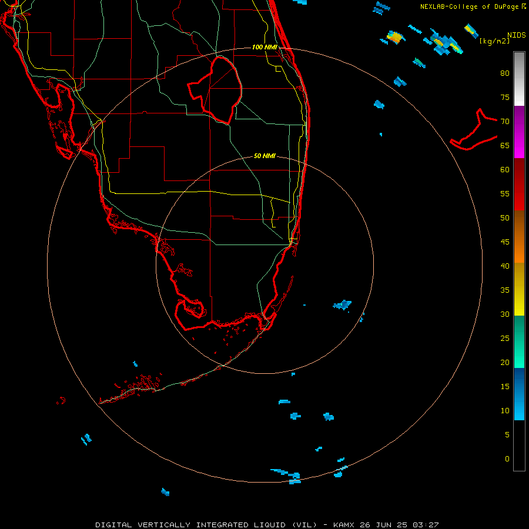Viewport: 529px width, 529px height.
Task: Click the NIDS label
Action: 517,35
